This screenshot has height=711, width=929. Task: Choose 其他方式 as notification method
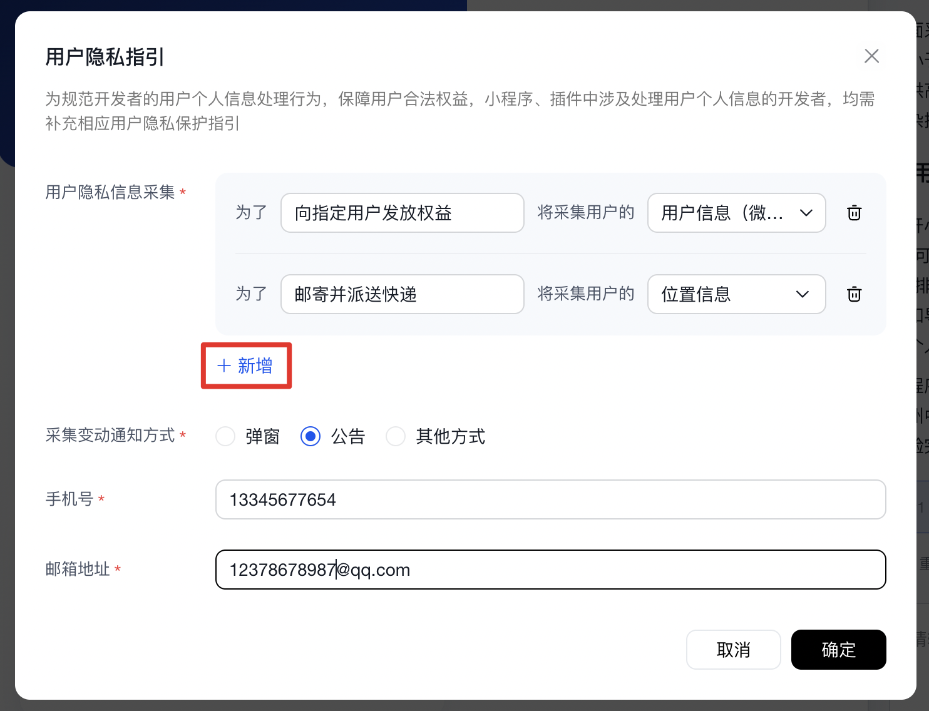[x=396, y=436]
